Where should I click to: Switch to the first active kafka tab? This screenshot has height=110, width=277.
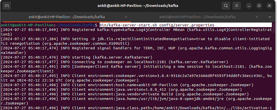[67, 17]
